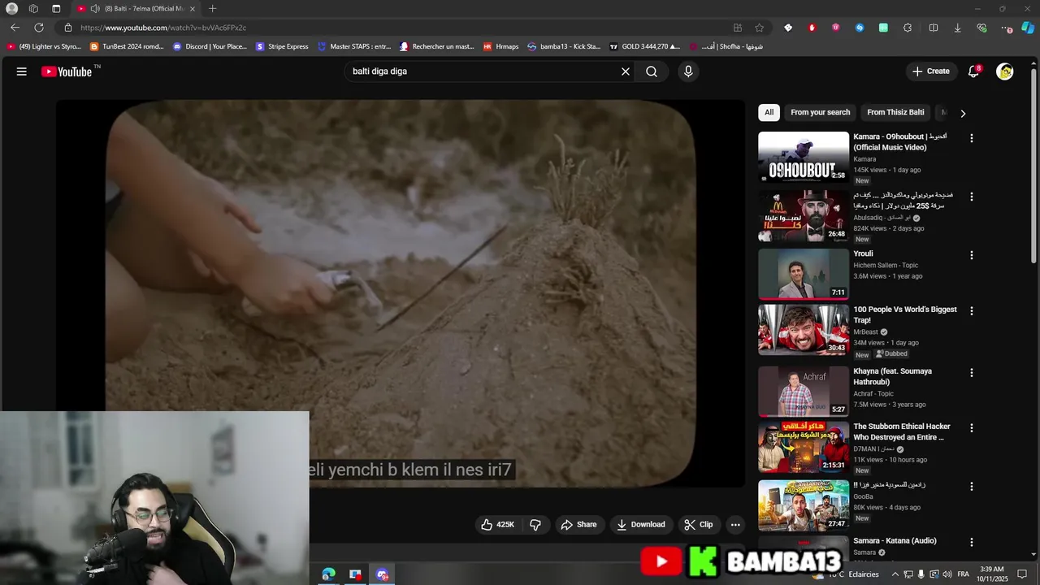This screenshot has height=585, width=1040.
Task: Open options for the GooBa video
Action: (x=971, y=486)
